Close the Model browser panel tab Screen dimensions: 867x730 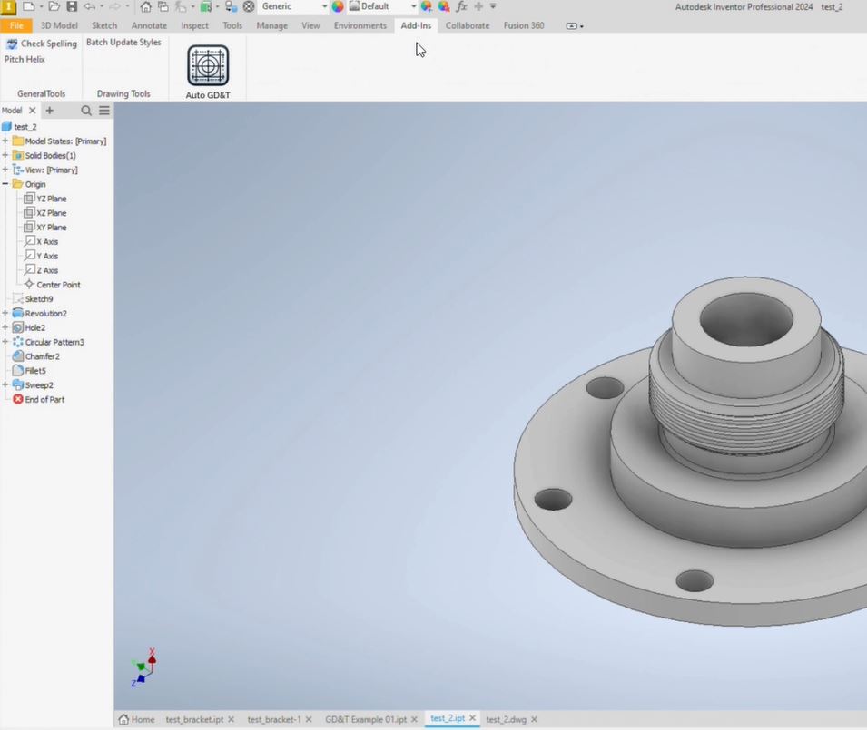[x=32, y=111]
